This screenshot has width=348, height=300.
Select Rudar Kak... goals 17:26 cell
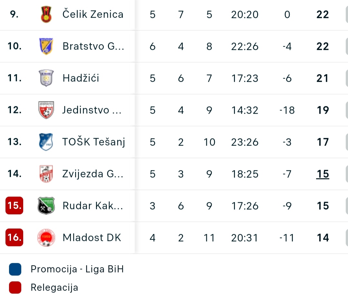point(245,206)
